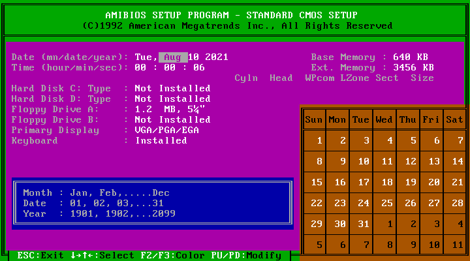Click the weekday text Tue, in Date row
Viewport: 470px width, 261px height.
146,57
